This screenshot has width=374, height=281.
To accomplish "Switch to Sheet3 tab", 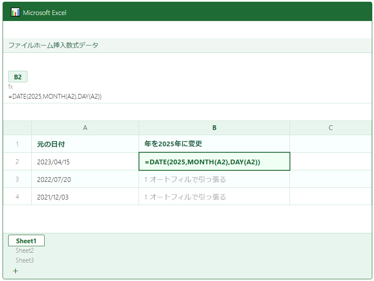I will [x=25, y=260].
